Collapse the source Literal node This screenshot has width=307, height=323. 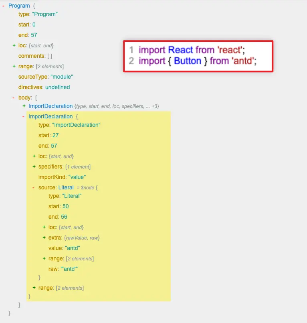(x=33, y=188)
